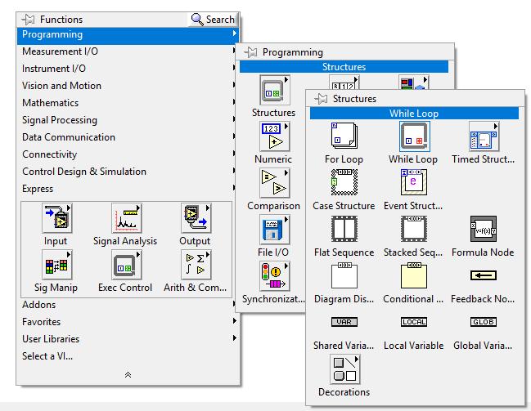The height and width of the screenshot is (411, 531).
Task: Collapse the Express category
Action: [128, 189]
